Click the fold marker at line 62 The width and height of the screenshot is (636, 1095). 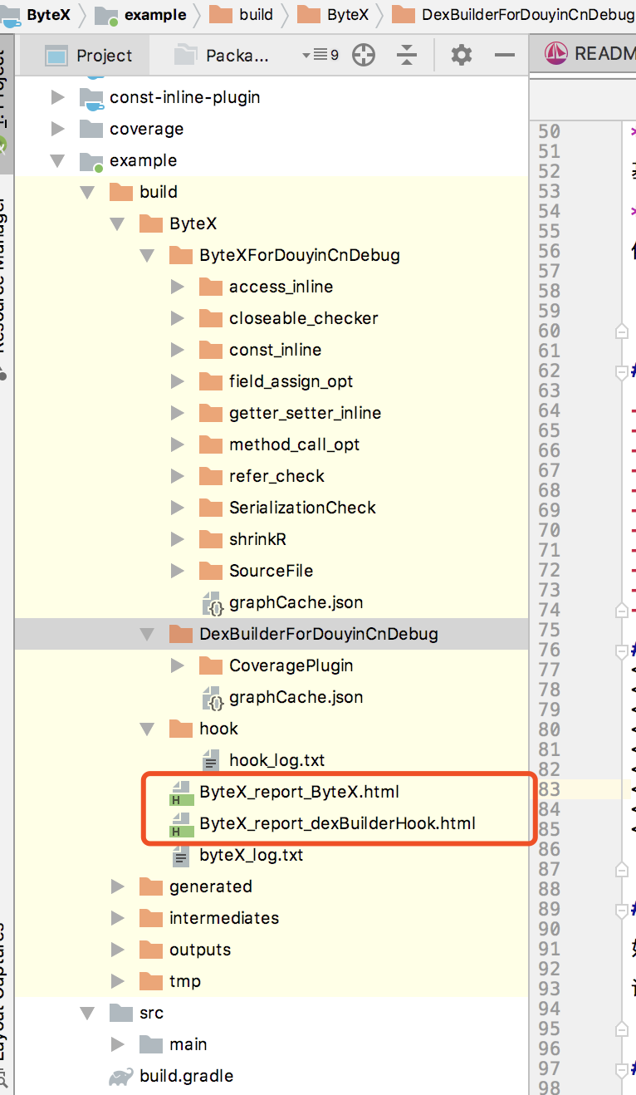pos(621,372)
